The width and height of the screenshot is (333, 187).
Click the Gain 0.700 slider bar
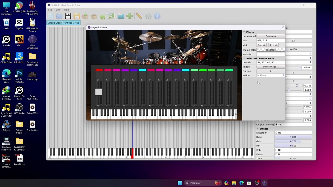tap(293, 141)
